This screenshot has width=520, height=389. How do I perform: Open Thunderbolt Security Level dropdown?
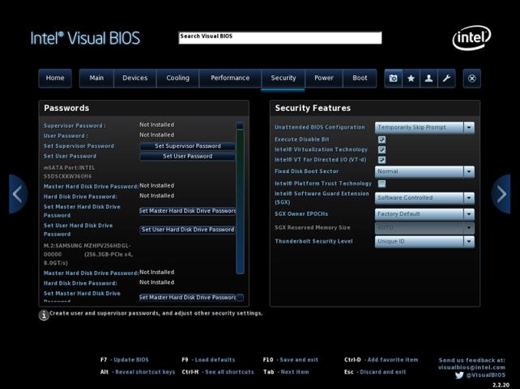[424, 242]
